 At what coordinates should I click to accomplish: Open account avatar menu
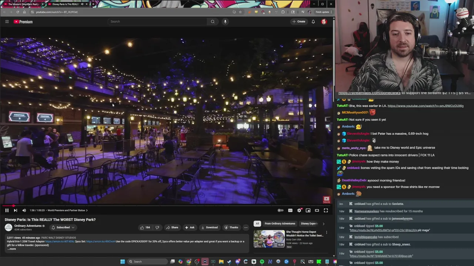(x=324, y=21)
